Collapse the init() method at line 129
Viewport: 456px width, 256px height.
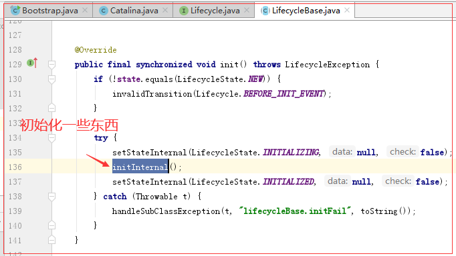(x=51, y=65)
